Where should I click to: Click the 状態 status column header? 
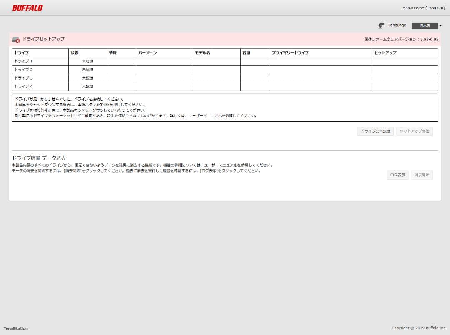point(75,52)
